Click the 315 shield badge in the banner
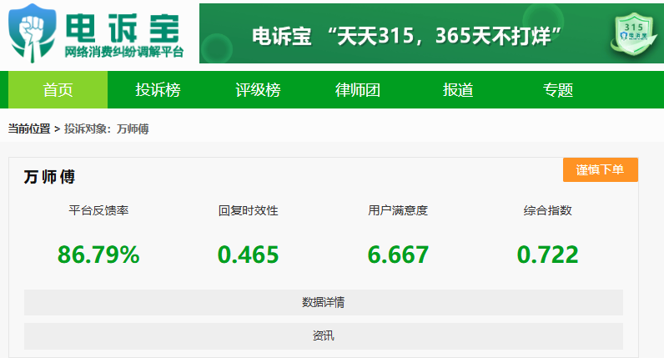Image resolution: width=664 pixels, height=358 pixels. (634, 34)
